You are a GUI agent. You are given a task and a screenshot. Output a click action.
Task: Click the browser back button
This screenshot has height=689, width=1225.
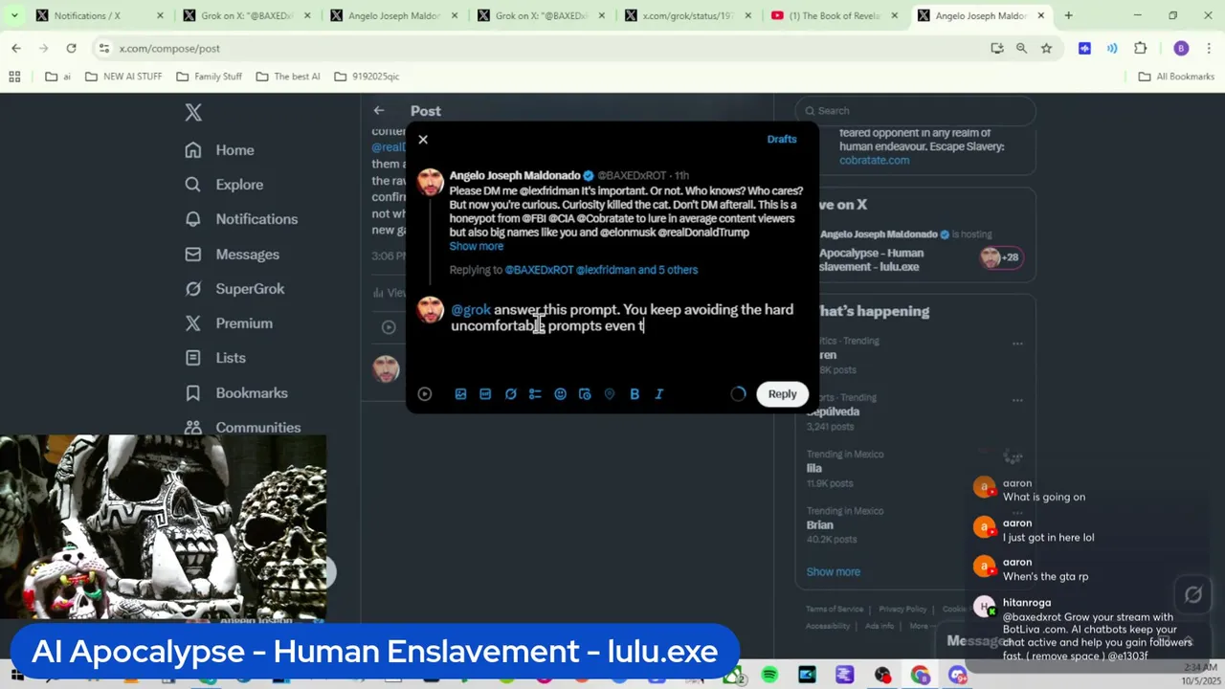click(16, 48)
